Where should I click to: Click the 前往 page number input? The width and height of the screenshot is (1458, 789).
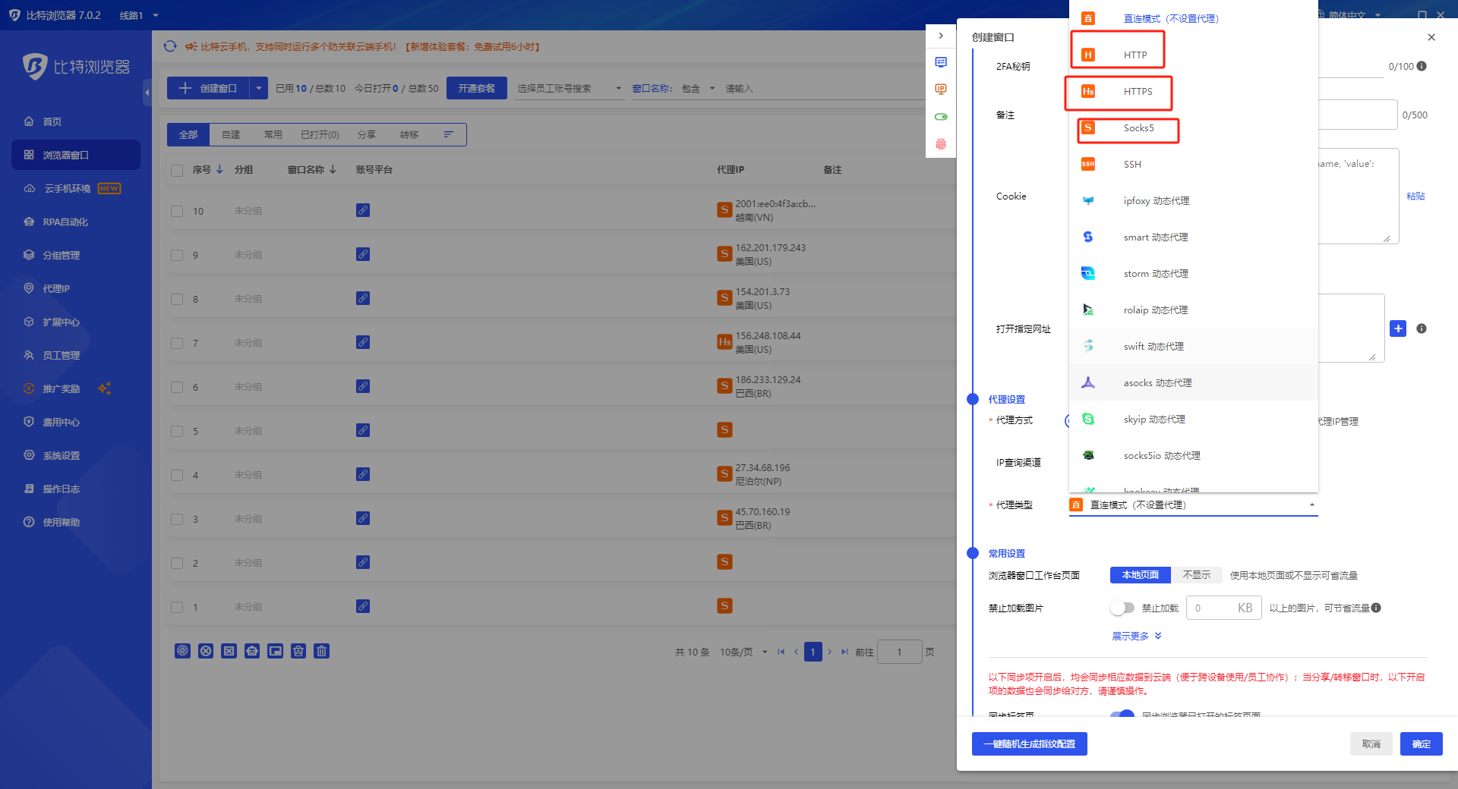899,652
